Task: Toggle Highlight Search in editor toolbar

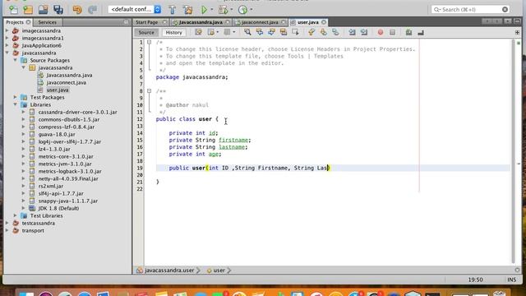Action: pyautogui.click(x=284, y=33)
